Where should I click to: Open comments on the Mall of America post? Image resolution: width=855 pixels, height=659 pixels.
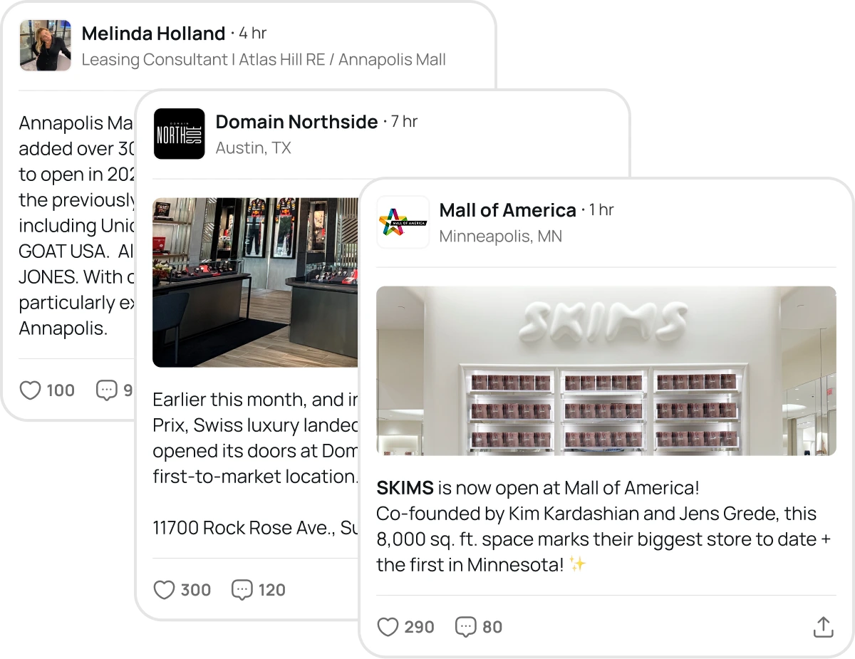(465, 627)
